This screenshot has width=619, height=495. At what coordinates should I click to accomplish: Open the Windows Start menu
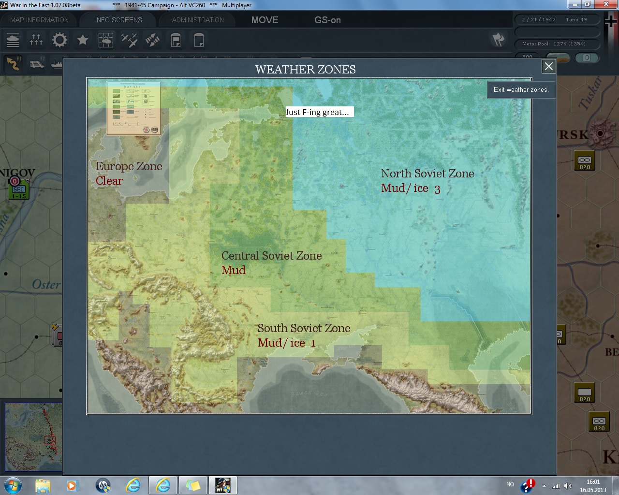click(x=13, y=485)
